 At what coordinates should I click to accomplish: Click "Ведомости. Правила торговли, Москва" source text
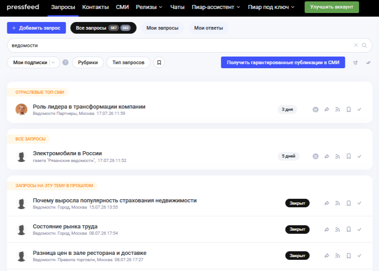[72, 260]
